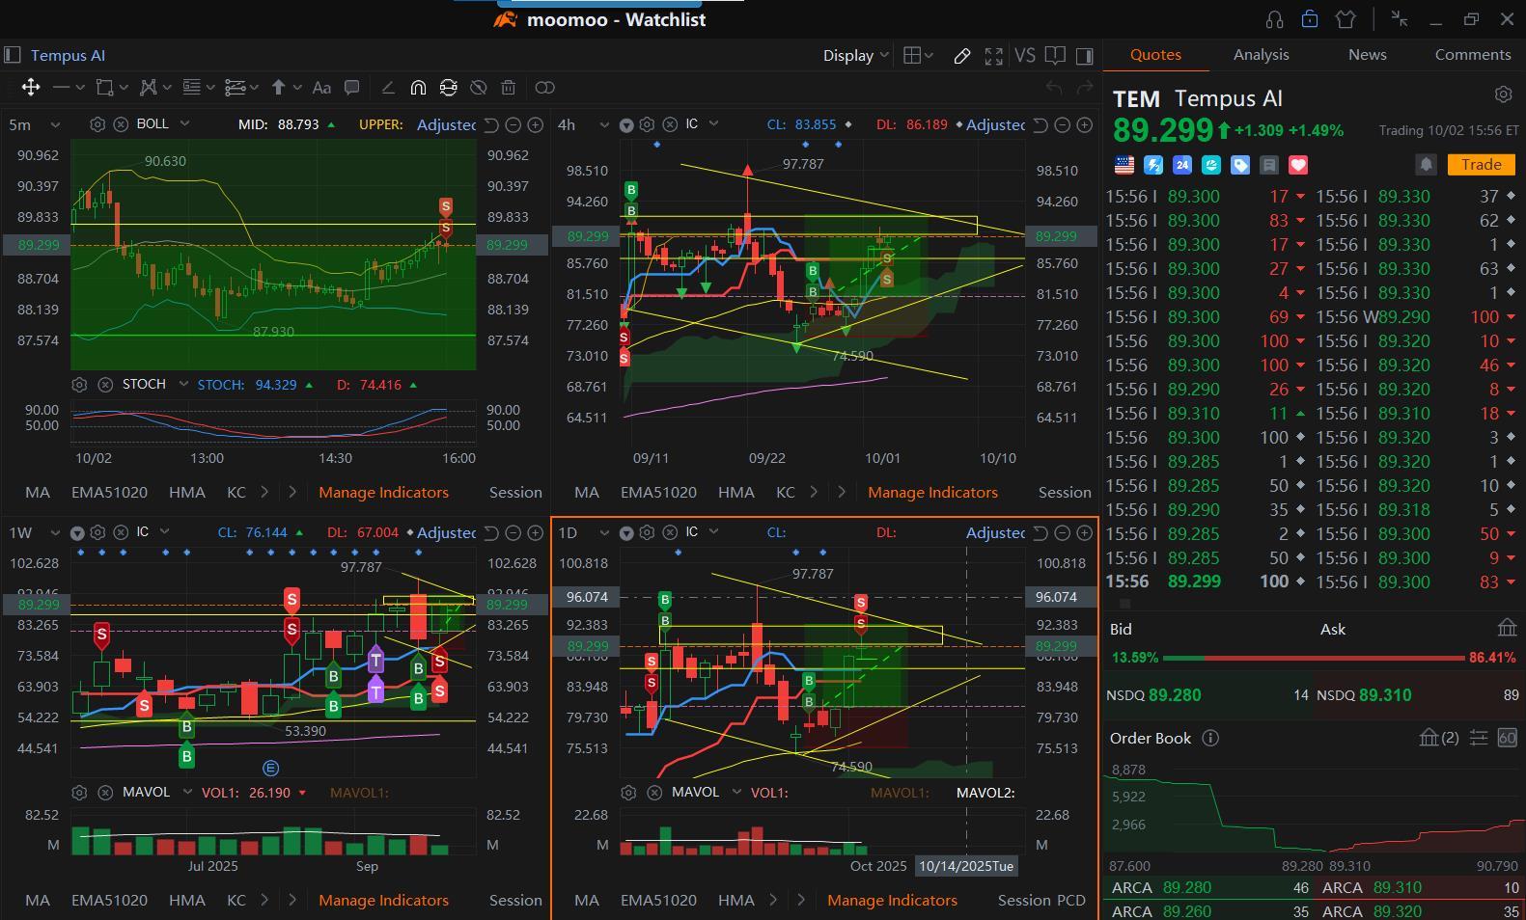
Task: Open the skin theme shirt icon
Action: click(x=1346, y=19)
